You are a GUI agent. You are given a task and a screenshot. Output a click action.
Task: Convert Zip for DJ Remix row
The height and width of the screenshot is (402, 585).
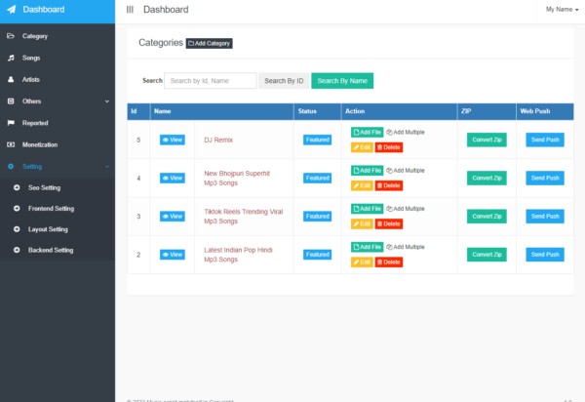tap(487, 140)
